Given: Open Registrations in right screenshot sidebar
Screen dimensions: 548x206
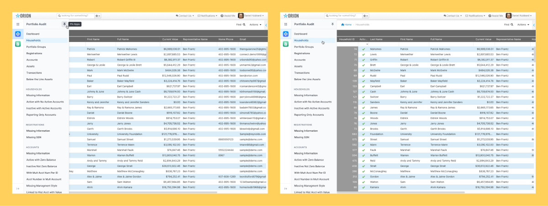Looking at the screenshot, I should click(302, 53).
